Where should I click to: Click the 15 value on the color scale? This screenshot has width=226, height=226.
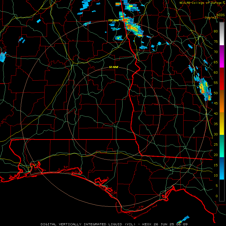pyautogui.click(x=216, y=165)
